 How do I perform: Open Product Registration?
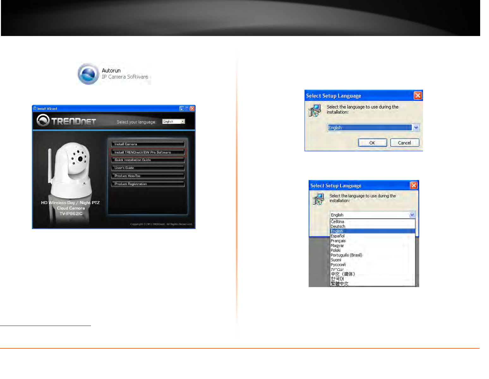(x=148, y=184)
